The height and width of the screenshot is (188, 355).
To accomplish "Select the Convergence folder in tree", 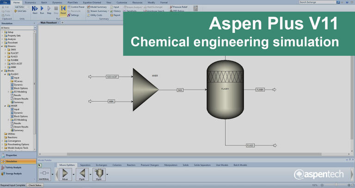I will [x=14, y=141].
